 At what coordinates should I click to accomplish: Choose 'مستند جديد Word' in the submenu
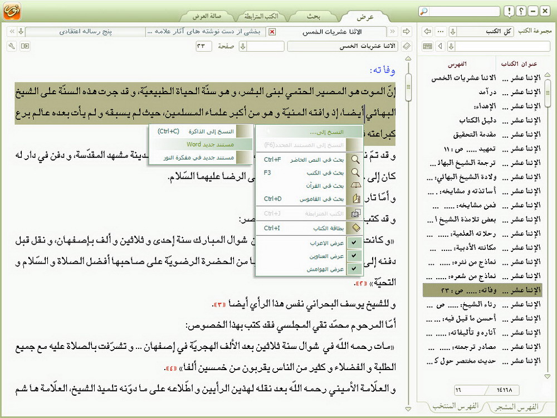pos(201,144)
